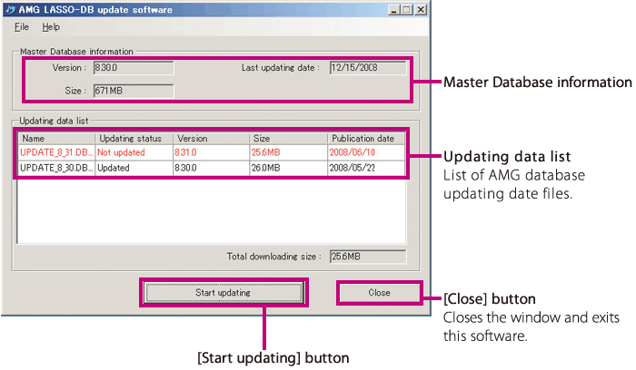Open the File menu
This screenshot has height=370, width=636.
22,27
